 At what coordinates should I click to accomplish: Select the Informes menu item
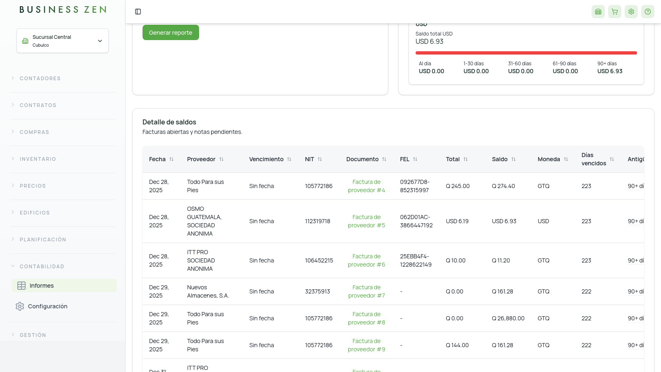point(64,286)
